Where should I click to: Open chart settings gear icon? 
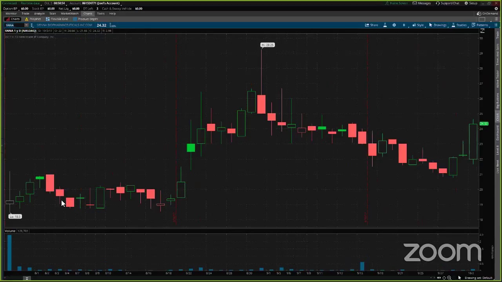coord(394,25)
